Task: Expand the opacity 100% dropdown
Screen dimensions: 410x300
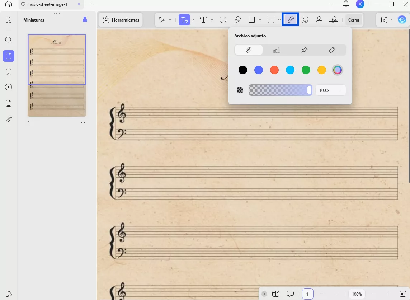Action: click(x=330, y=90)
